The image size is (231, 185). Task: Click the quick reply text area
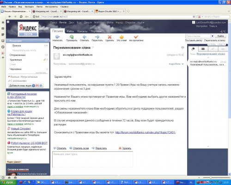pos(92,160)
